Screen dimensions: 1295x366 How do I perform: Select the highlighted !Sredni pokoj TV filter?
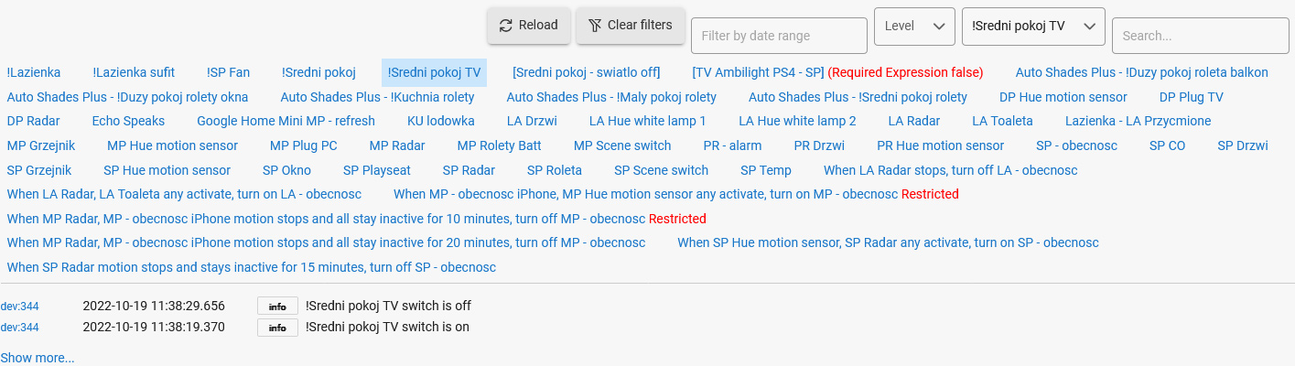(434, 72)
